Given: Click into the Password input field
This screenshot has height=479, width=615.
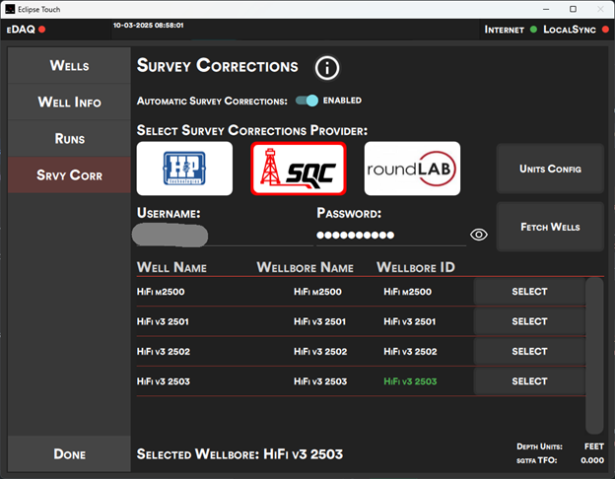Looking at the screenshot, I should pyautogui.click(x=389, y=236).
